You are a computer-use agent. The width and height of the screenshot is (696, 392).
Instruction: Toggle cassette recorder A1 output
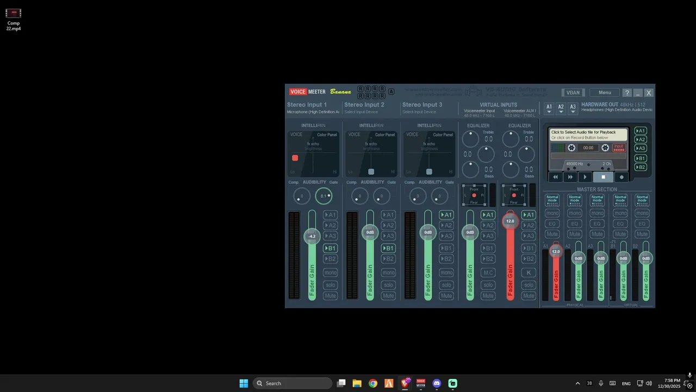[x=641, y=131]
